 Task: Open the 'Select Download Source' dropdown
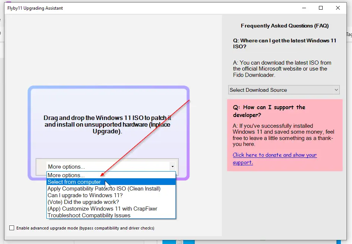click(x=284, y=90)
